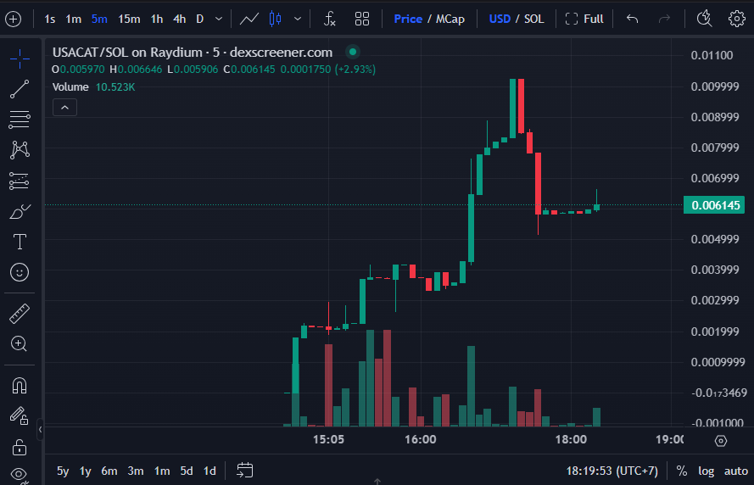Select the line chart style icon

pos(249,20)
